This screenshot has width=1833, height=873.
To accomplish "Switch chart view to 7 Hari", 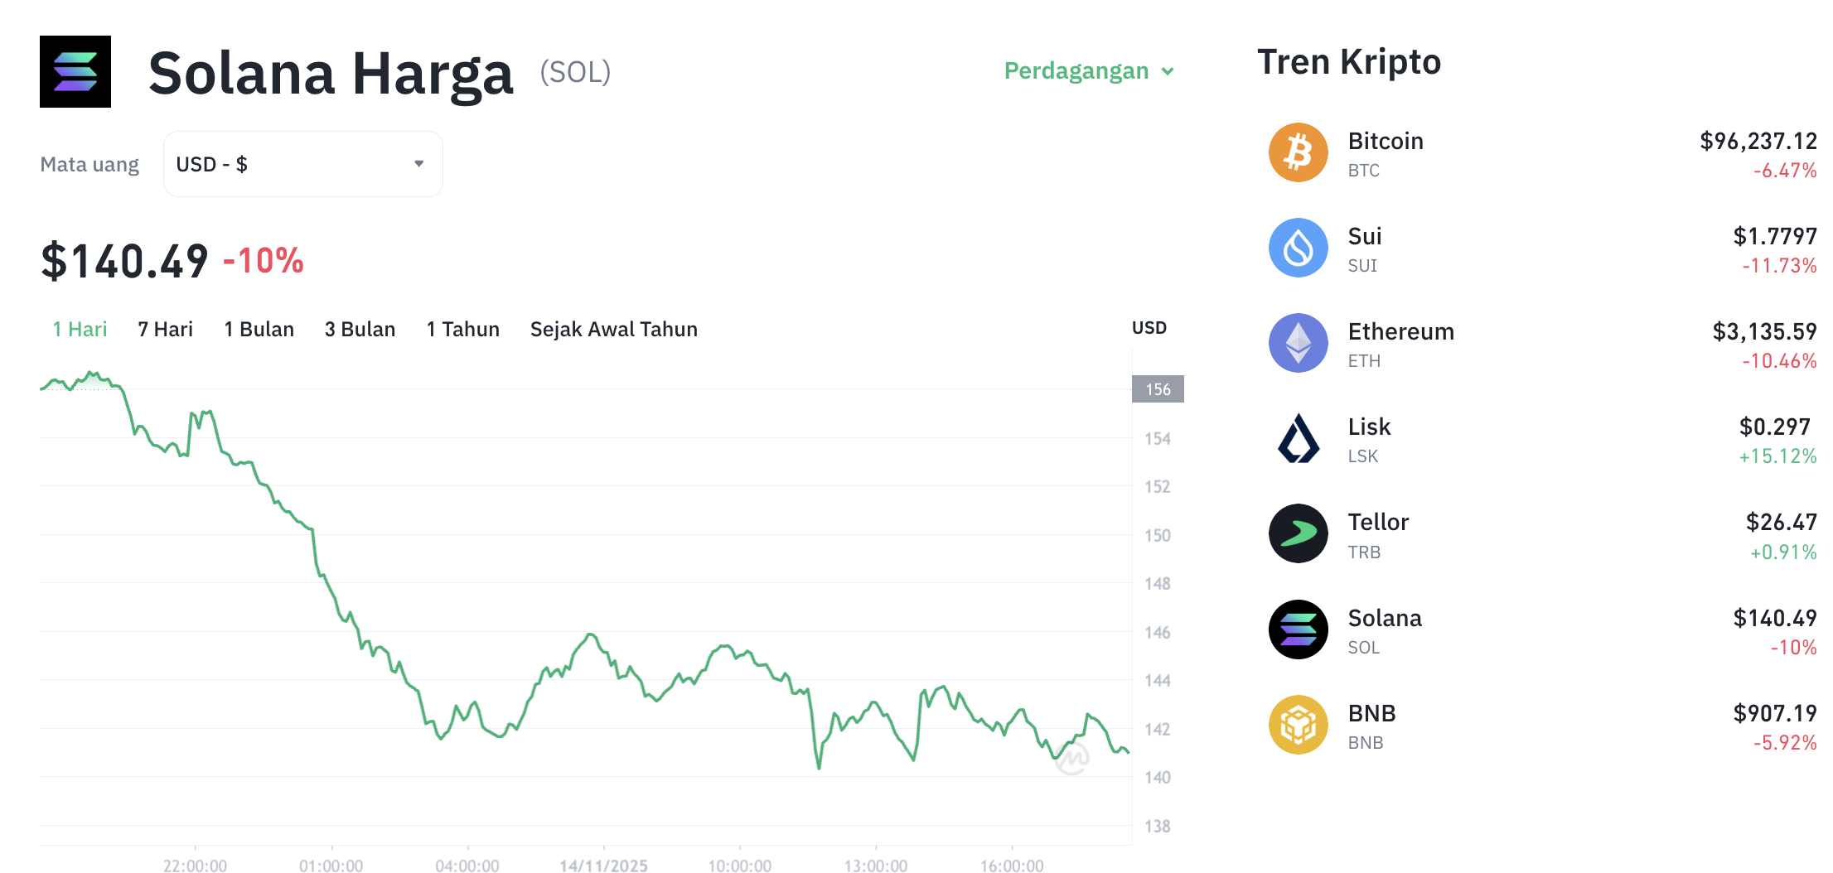I will [x=165, y=329].
